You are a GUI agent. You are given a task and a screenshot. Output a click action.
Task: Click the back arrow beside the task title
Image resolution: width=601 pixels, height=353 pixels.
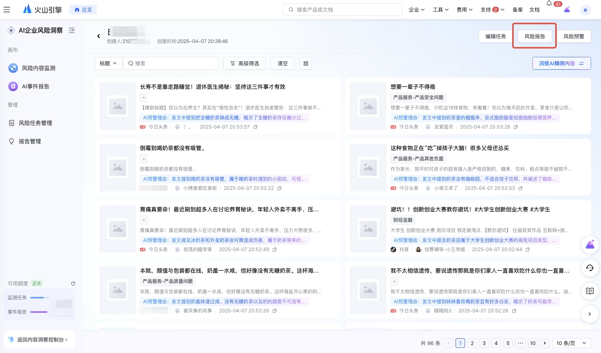click(98, 36)
